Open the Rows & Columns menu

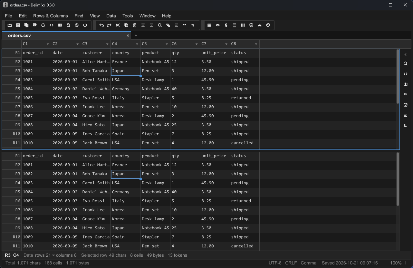pyautogui.click(x=51, y=16)
